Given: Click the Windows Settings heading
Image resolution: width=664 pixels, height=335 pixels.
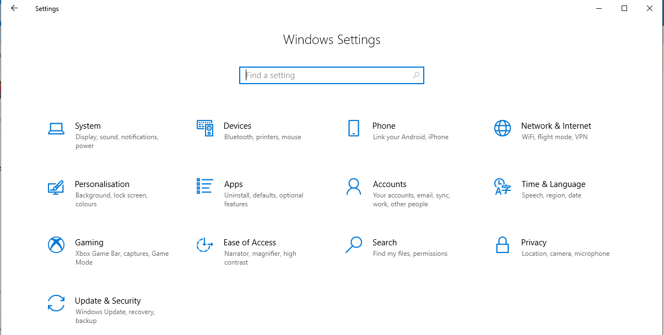Looking at the screenshot, I should (x=332, y=40).
